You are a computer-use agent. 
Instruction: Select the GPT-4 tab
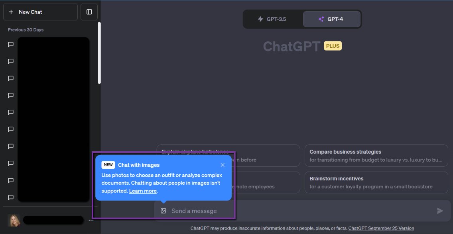pos(332,19)
